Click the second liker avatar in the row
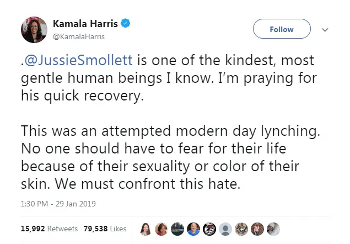The image size is (350, 244). click(160, 229)
